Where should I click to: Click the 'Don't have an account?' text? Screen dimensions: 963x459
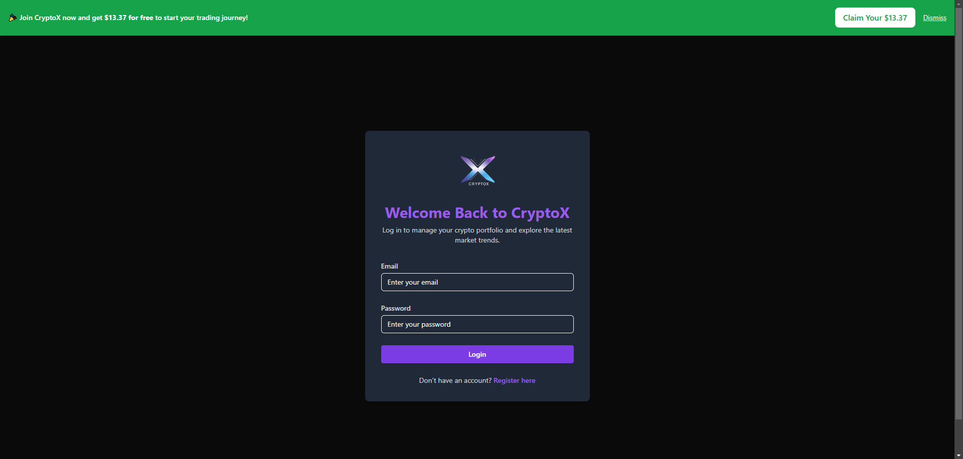(455, 380)
